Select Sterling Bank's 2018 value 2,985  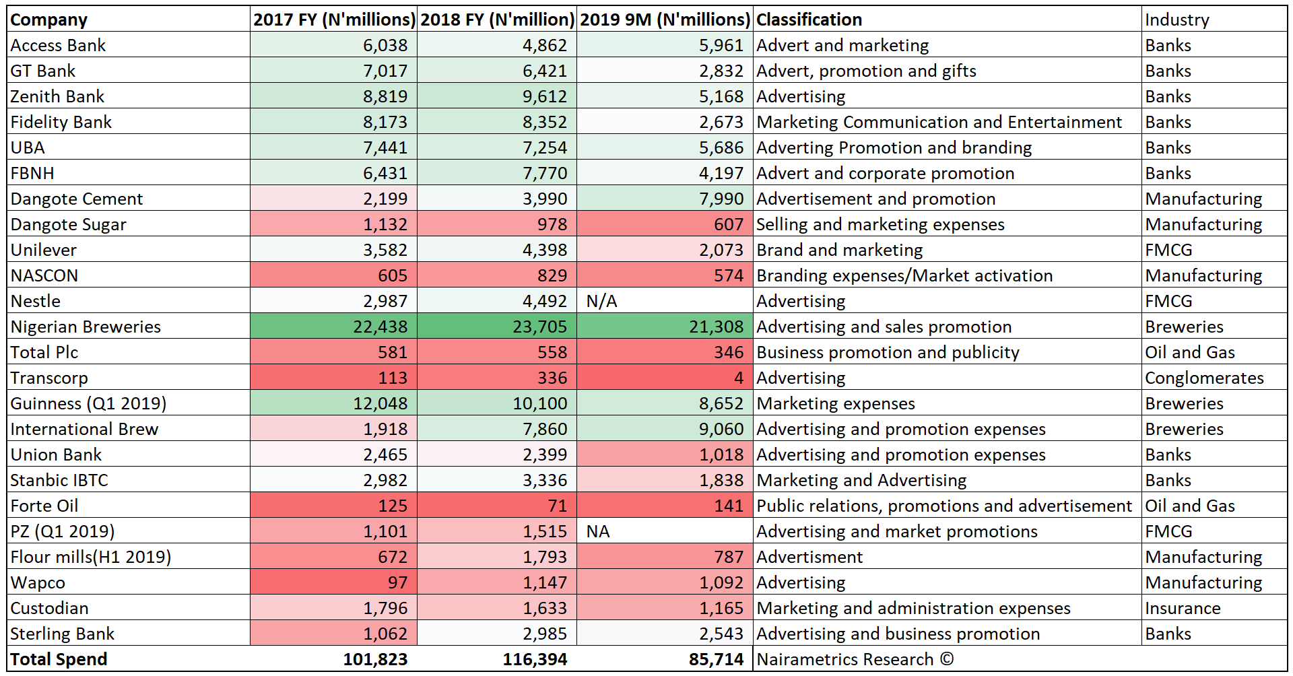497,634
